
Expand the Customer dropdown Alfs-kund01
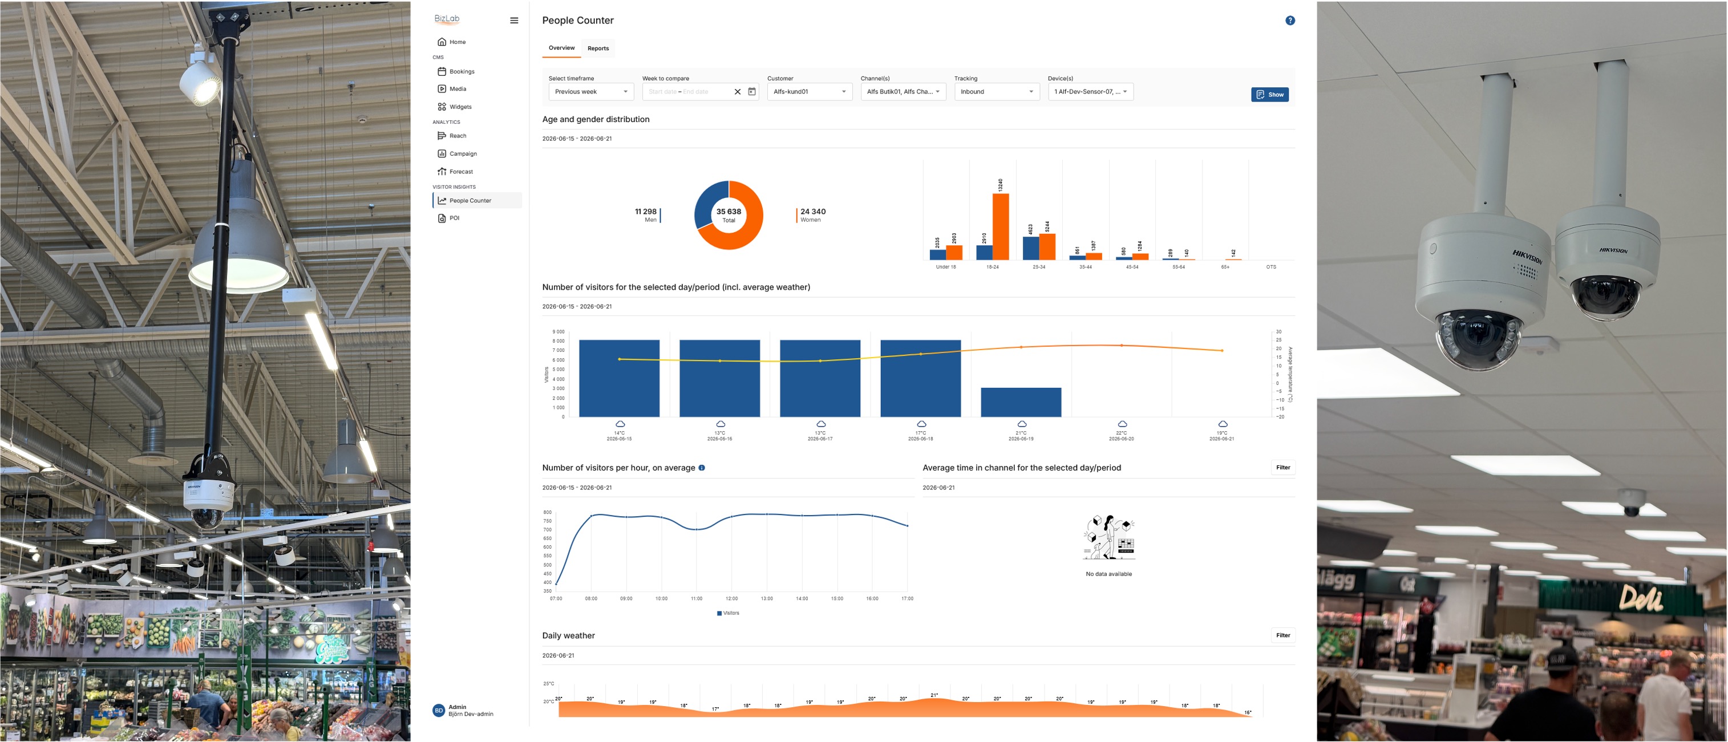810,92
